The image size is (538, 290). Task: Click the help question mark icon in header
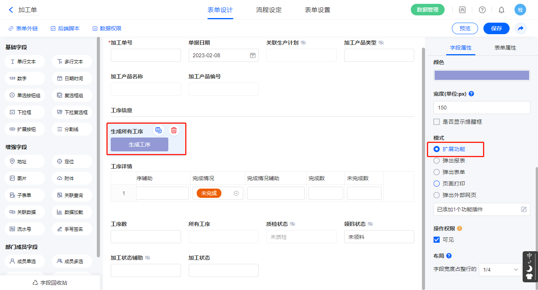(482, 10)
